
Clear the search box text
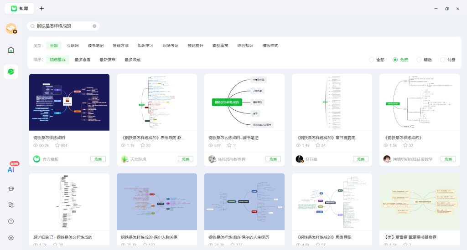tap(94, 26)
